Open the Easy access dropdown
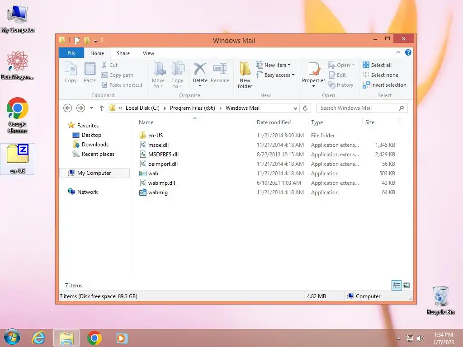 [275, 75]
